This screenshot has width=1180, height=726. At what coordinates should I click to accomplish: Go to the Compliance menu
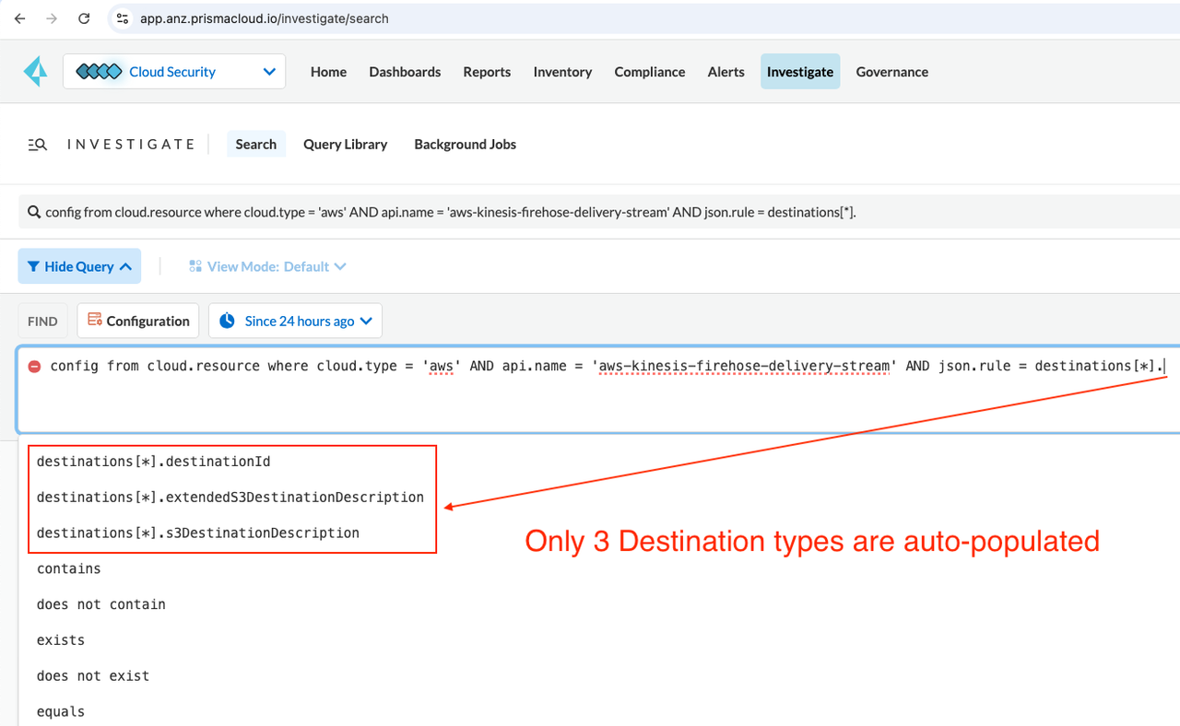649,72
